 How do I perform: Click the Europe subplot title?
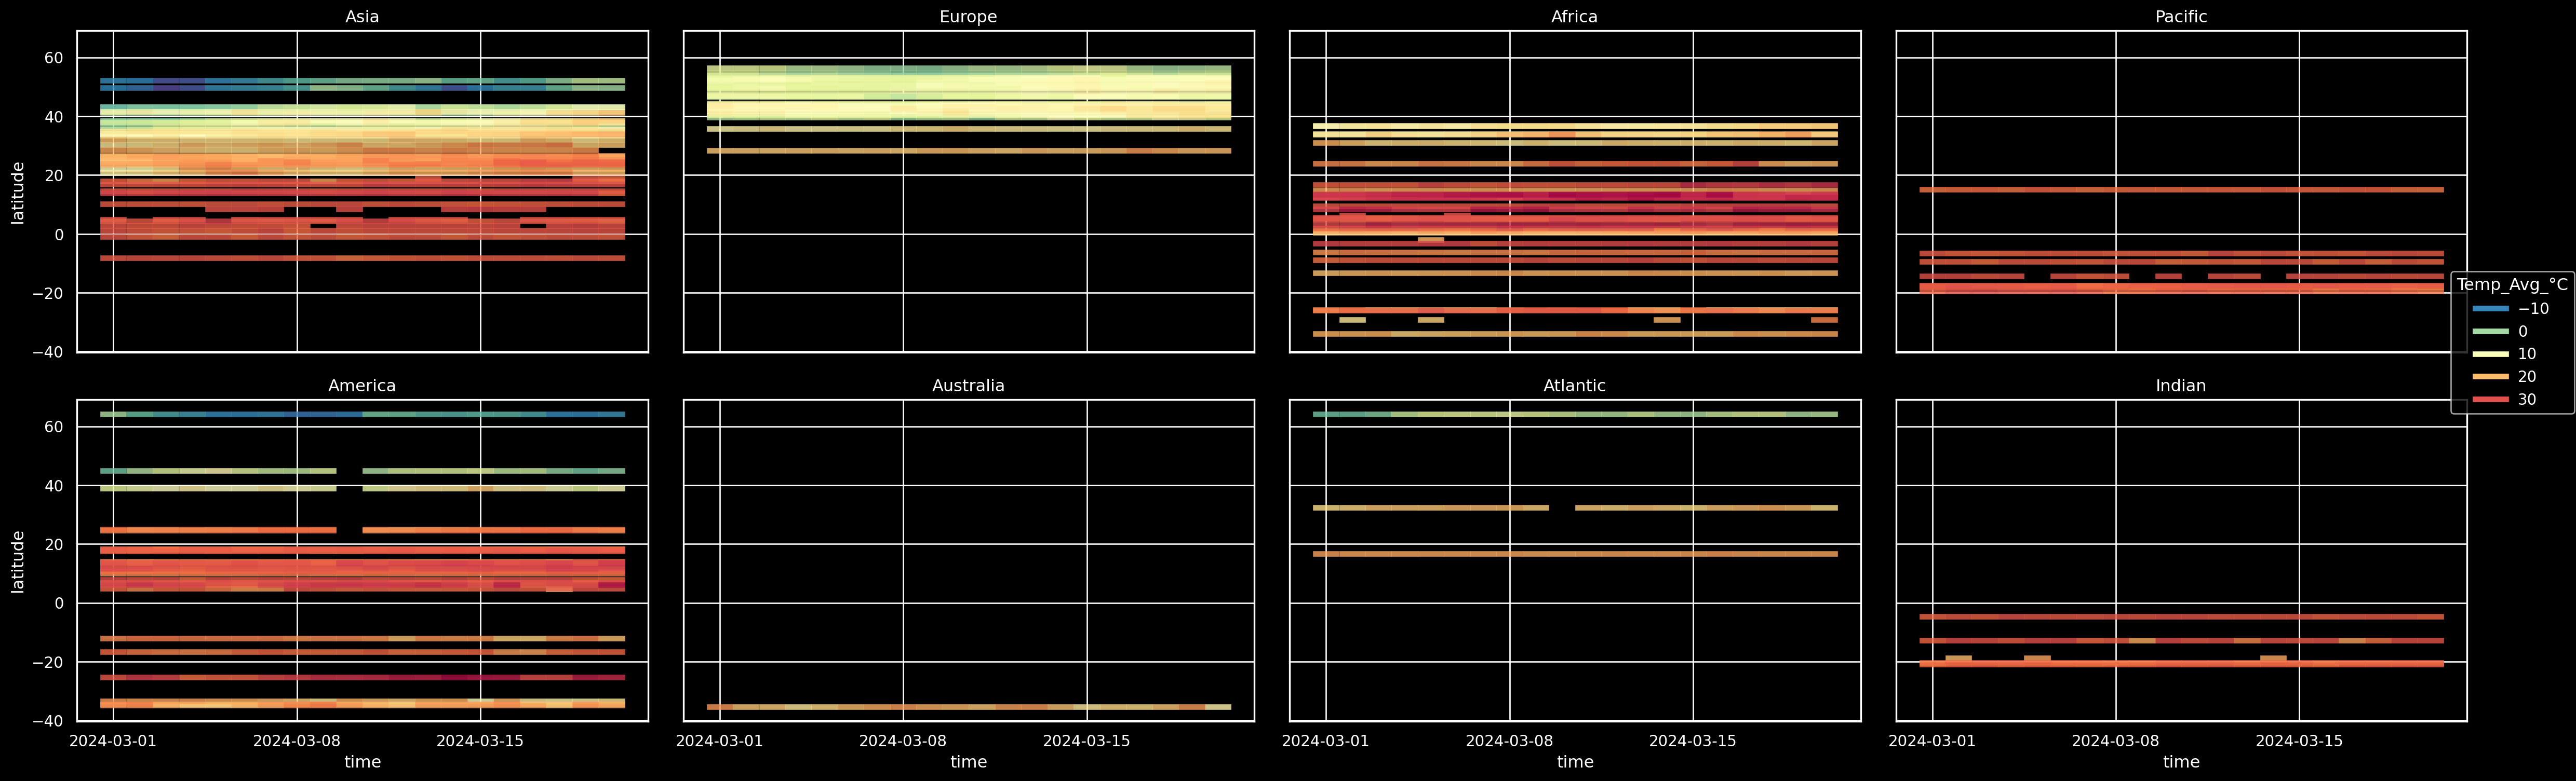(968, 17)
